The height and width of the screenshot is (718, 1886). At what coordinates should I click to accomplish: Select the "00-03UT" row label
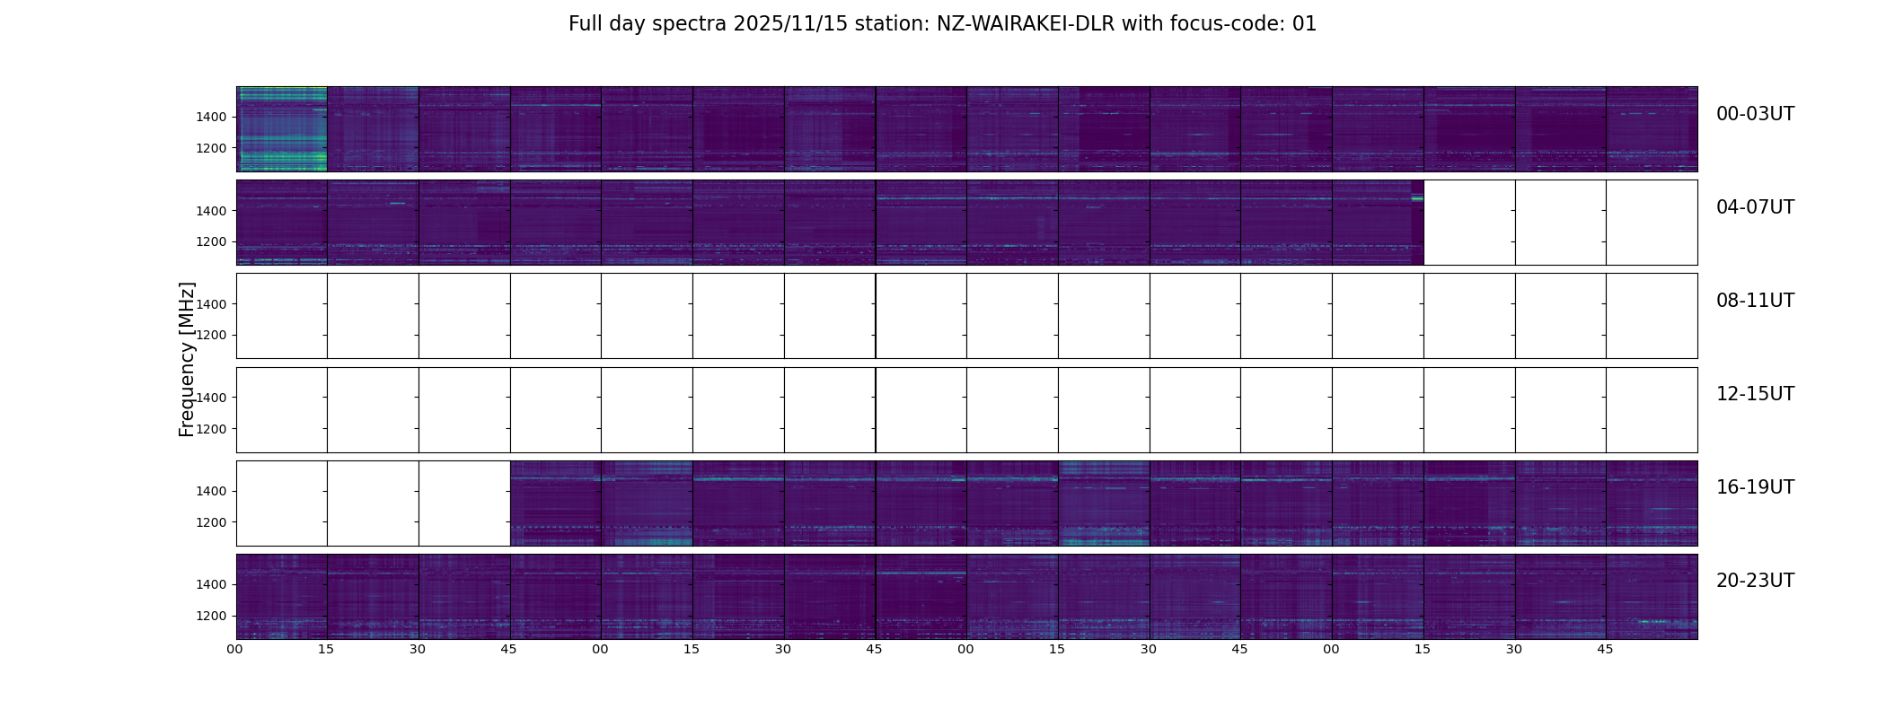coord(1755,114)
